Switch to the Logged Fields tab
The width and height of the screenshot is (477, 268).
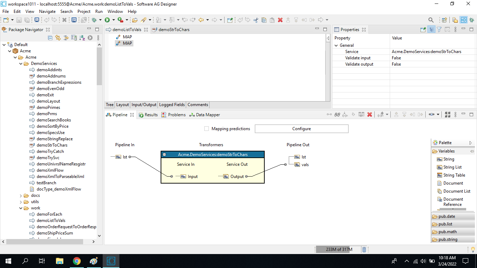pyautogui.click(x=172, y=105)
